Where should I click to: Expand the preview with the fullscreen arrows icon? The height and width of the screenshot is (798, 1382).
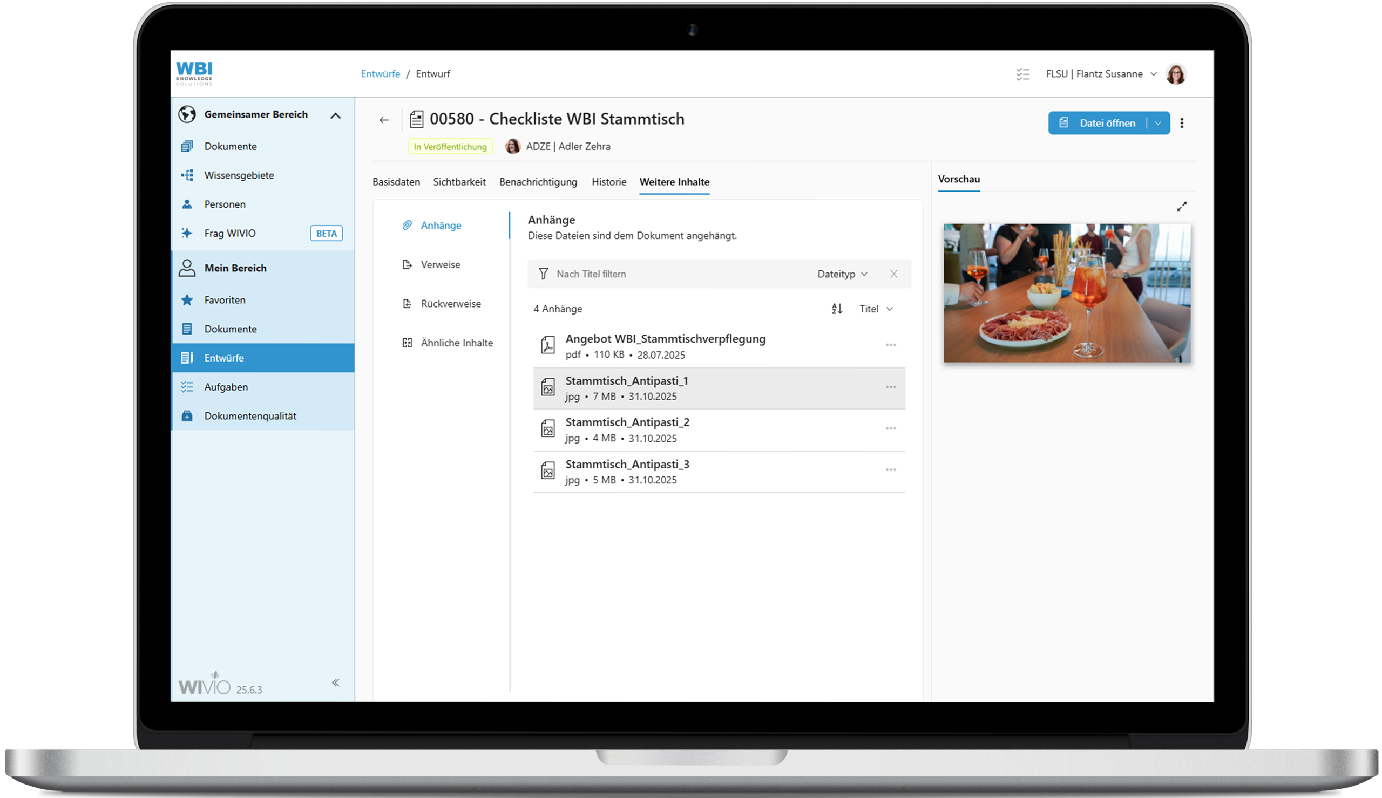click(x=1181, y=207)
